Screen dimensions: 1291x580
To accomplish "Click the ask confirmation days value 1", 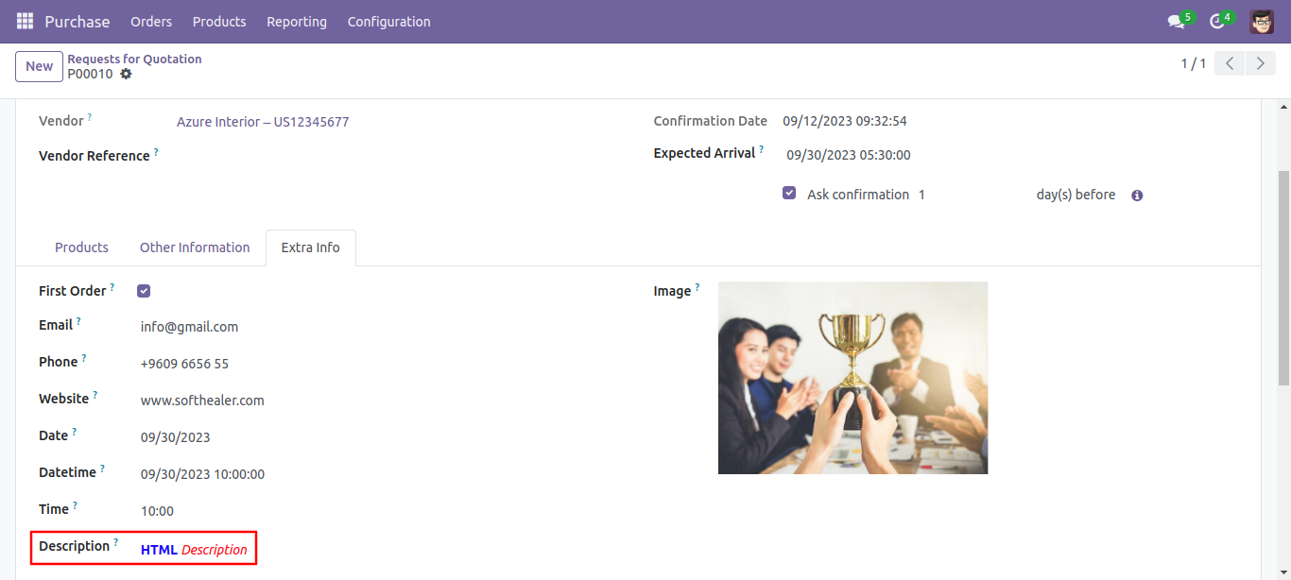I will [921, 195].
